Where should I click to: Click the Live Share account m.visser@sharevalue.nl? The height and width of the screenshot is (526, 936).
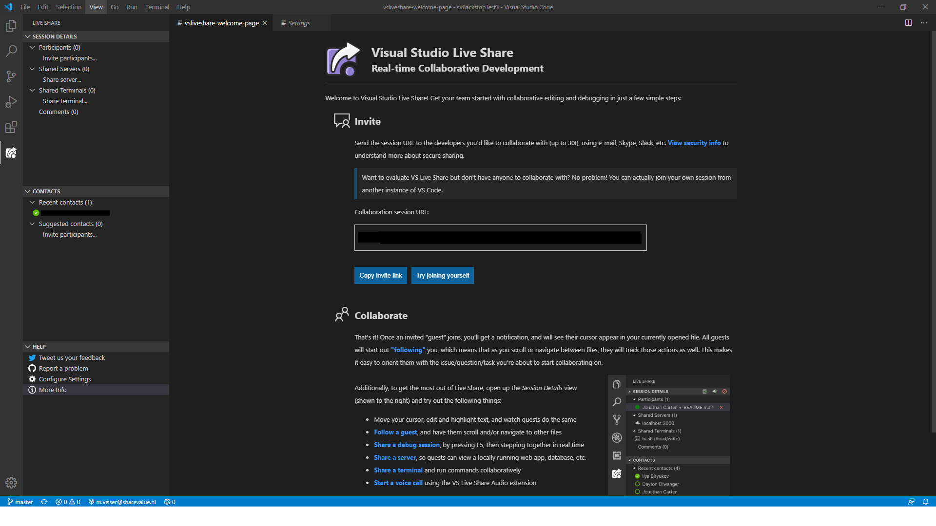[122, 502]
